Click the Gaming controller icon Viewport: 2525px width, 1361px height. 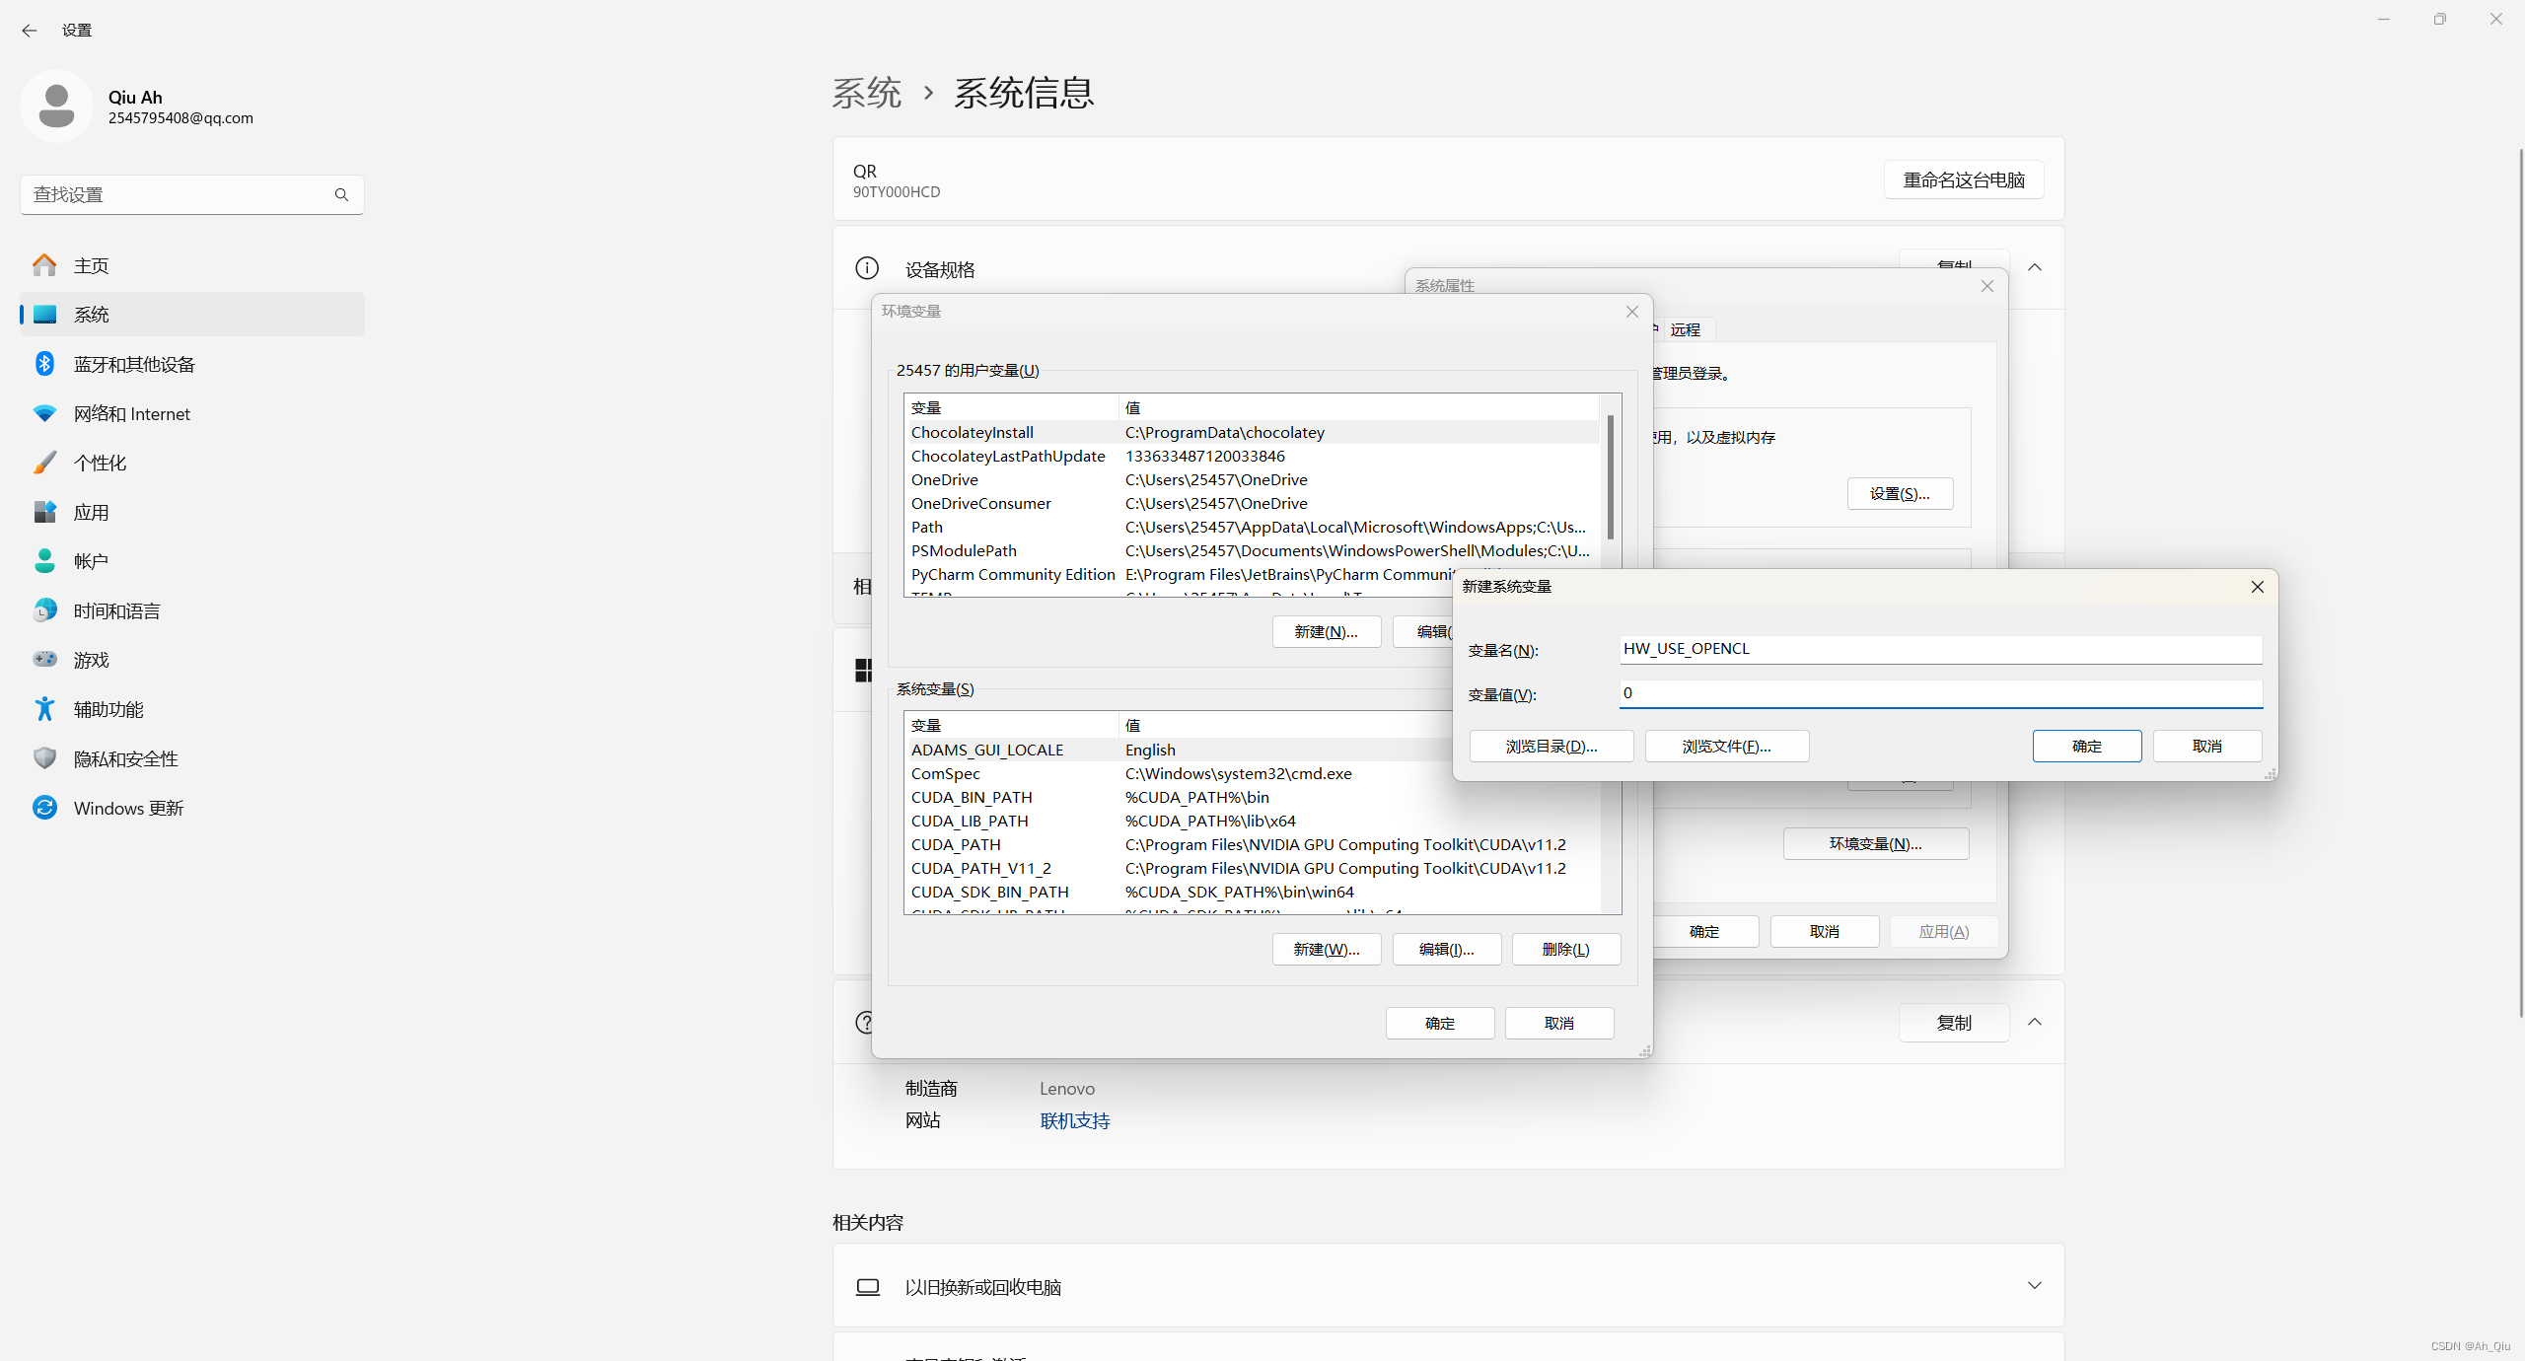tap(44, 660)
